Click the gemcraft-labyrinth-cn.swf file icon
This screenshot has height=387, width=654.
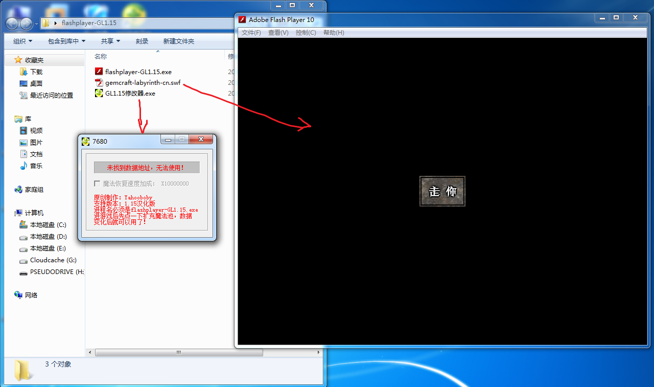(99, 82)
